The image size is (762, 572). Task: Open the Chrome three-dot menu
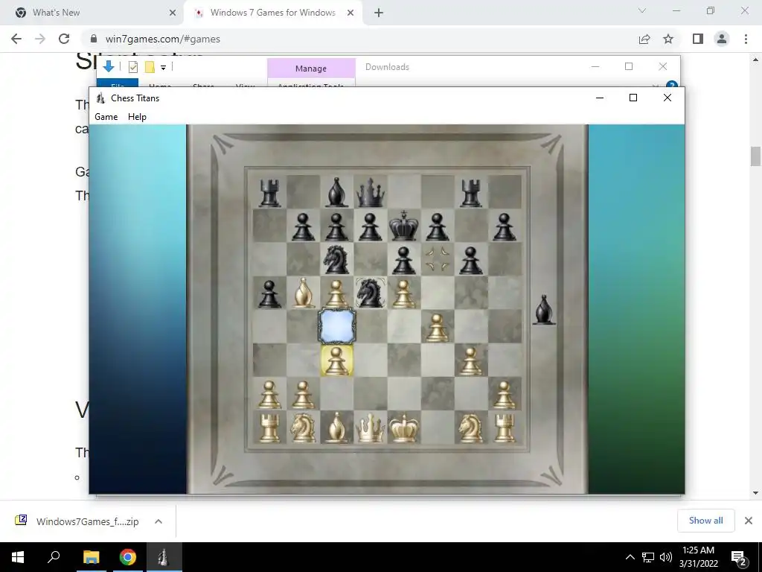746,39
